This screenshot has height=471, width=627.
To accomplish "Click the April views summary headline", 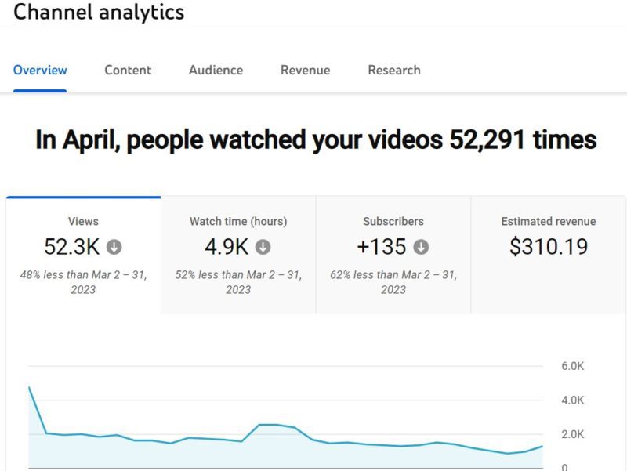I will pos(316,140).
